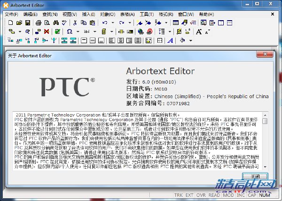Image resolution: width=282 pixels, height=201 pixels.
Task: Click the license text scrollbar down arrow
Action: (x=265, y=167)
